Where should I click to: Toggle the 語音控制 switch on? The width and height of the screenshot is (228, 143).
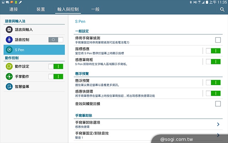pos(56,40)
